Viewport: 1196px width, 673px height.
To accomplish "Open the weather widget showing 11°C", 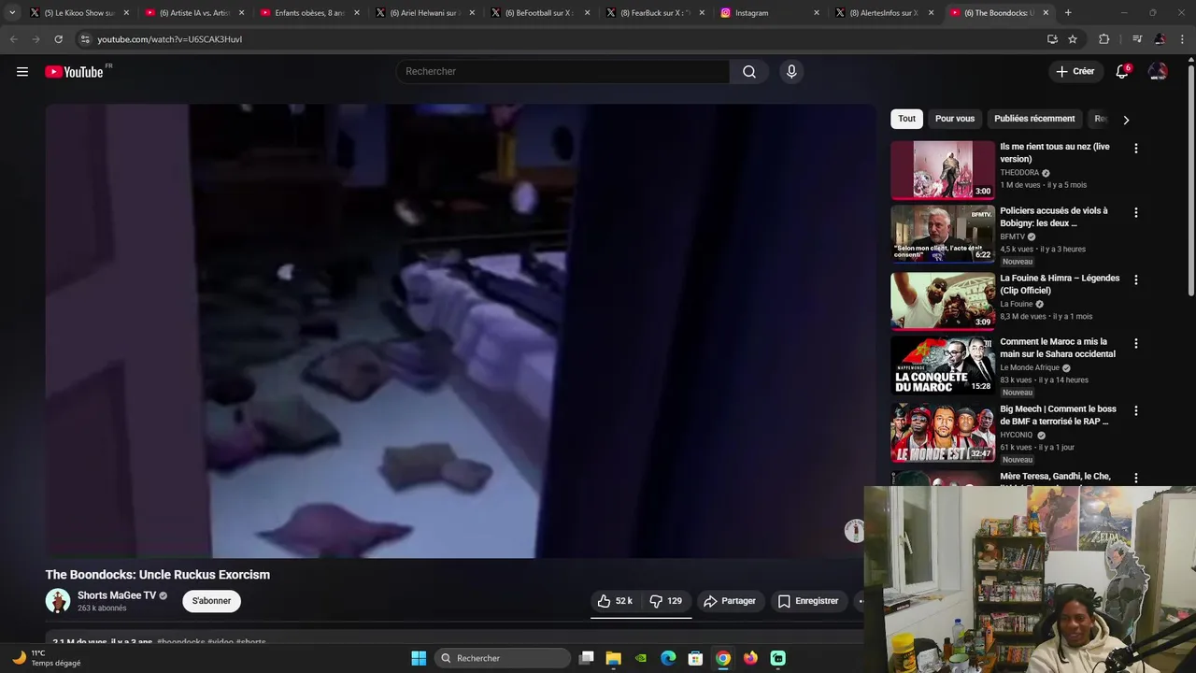I will pyautogui.click(x=46, y=658).
